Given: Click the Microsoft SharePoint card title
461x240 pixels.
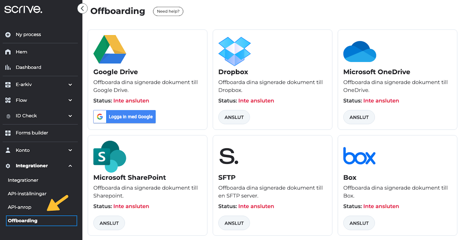Looking at the screenshot, I should coord(130,177).
